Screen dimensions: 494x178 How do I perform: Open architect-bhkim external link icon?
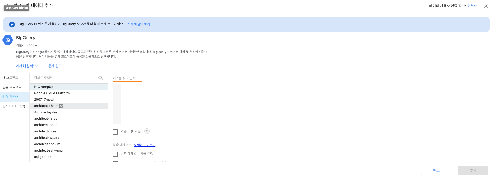[61, 106]
